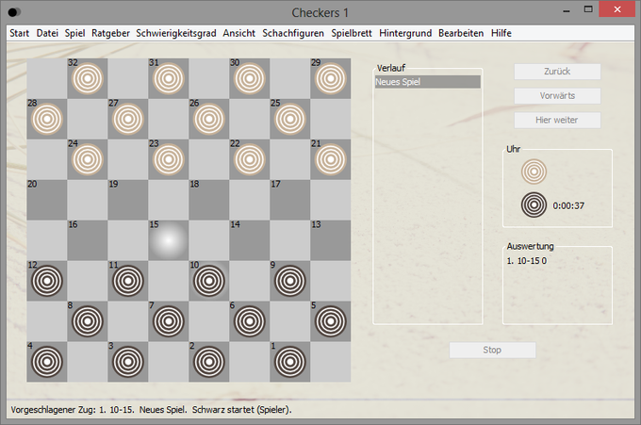
Task: Select the black checker on square 3
Action: click(128, 362)
